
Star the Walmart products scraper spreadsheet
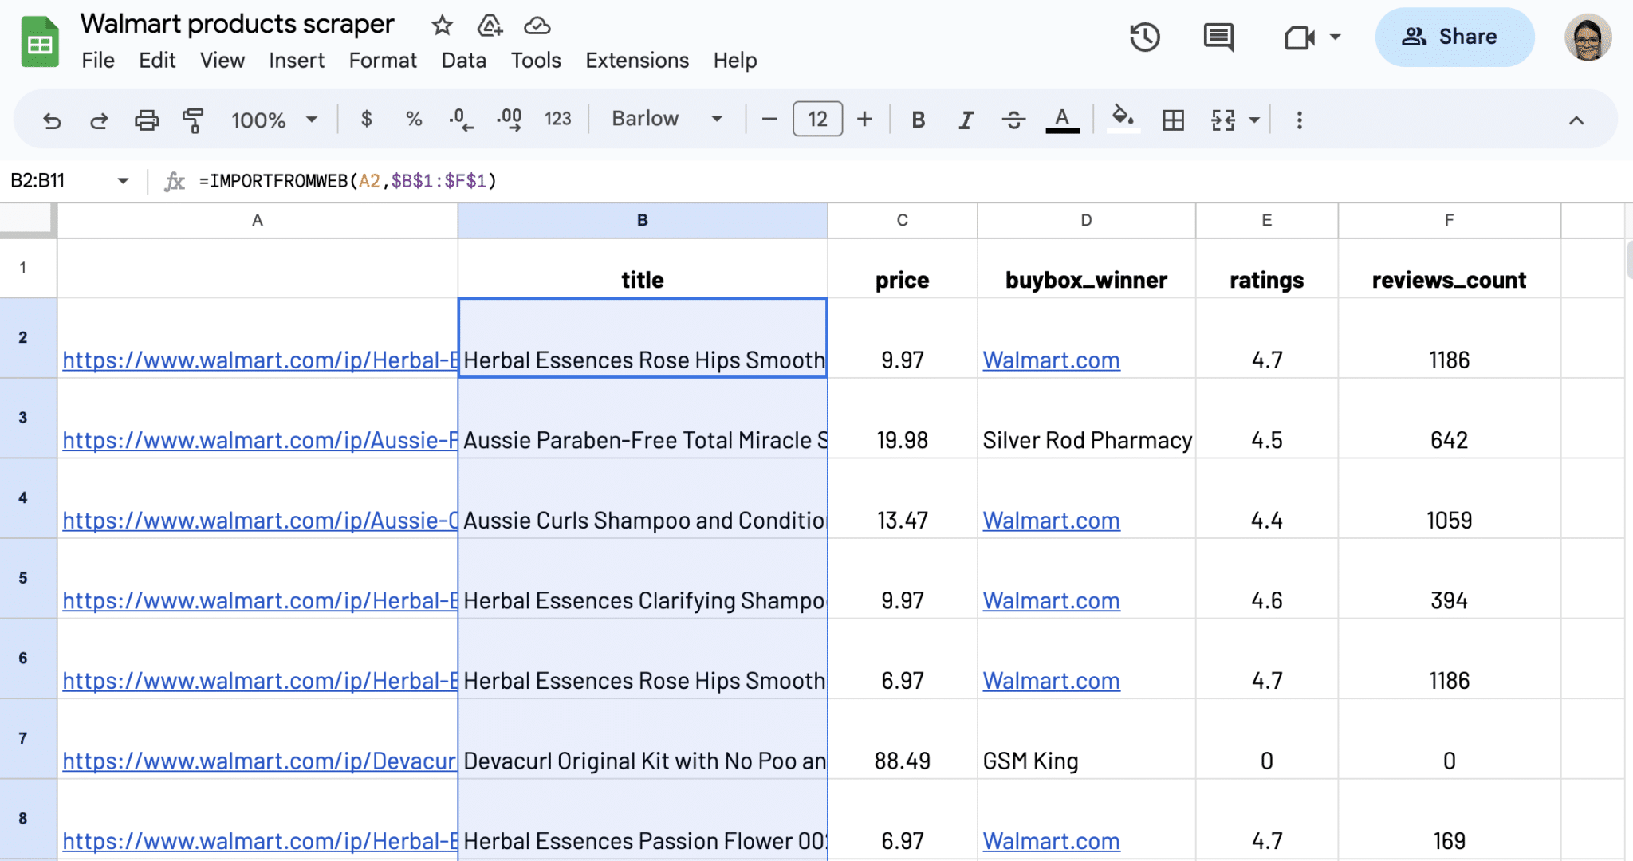point(443,25)
